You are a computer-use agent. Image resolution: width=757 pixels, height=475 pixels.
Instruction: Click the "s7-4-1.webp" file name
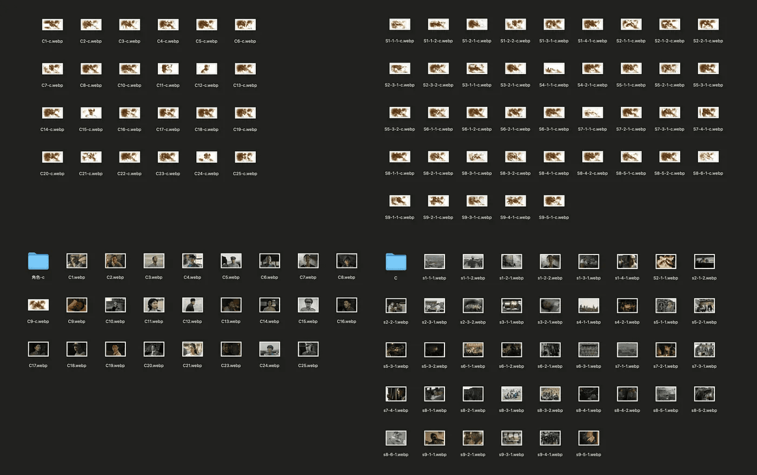tap(396, 411)
